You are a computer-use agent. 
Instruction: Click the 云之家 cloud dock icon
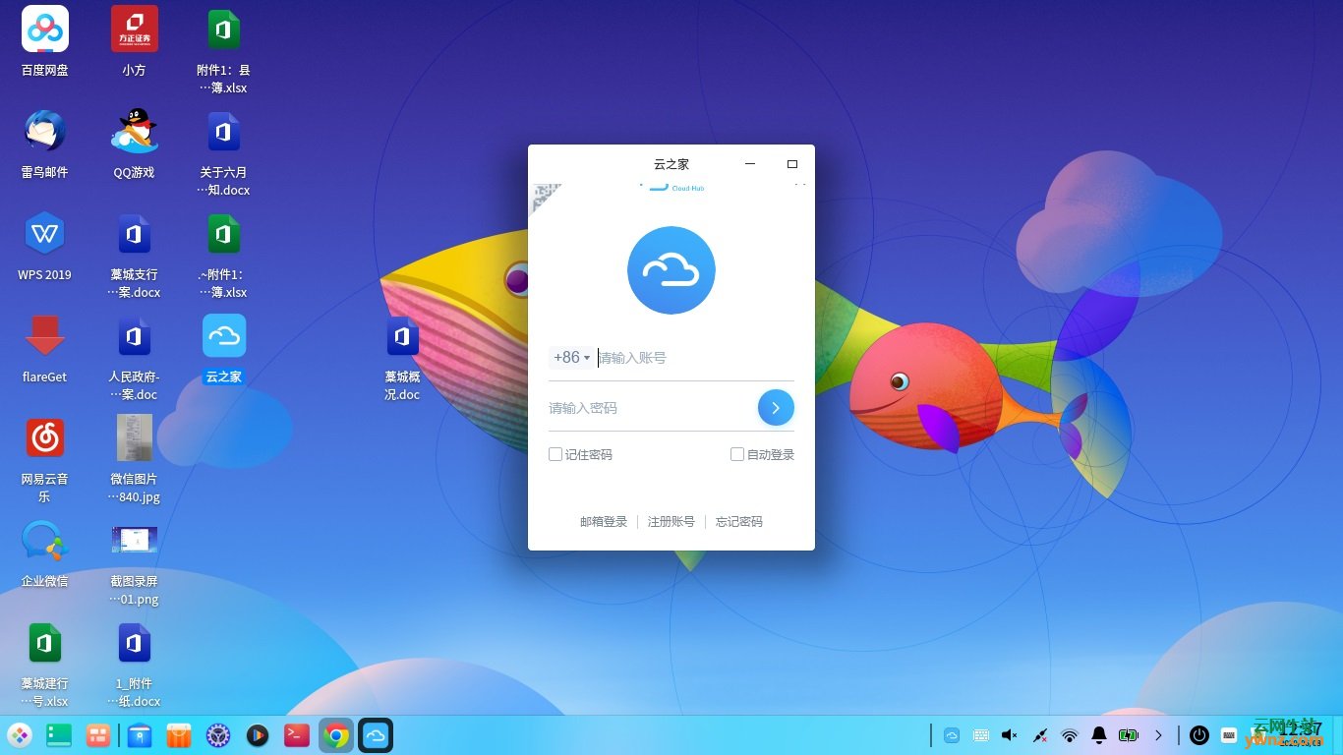point(376,735)
